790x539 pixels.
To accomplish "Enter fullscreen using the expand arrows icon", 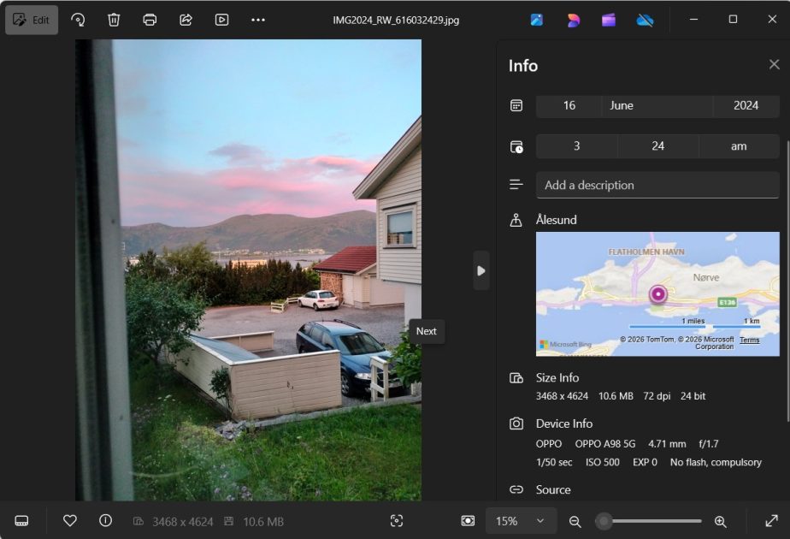I will 771,521.
